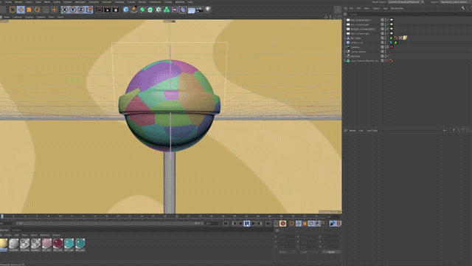Open Render Settings clapperboard icon
Screen dimensions: 472x266
(116, 10)
